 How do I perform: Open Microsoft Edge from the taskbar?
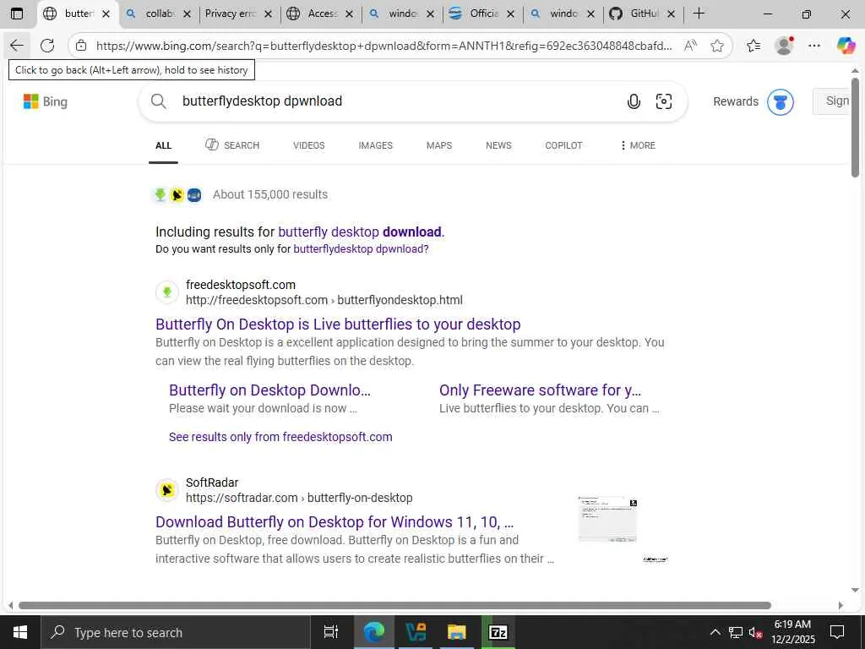click(x=374, y=632)
